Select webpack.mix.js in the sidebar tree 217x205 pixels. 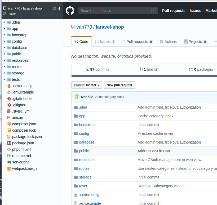(25, 168)
